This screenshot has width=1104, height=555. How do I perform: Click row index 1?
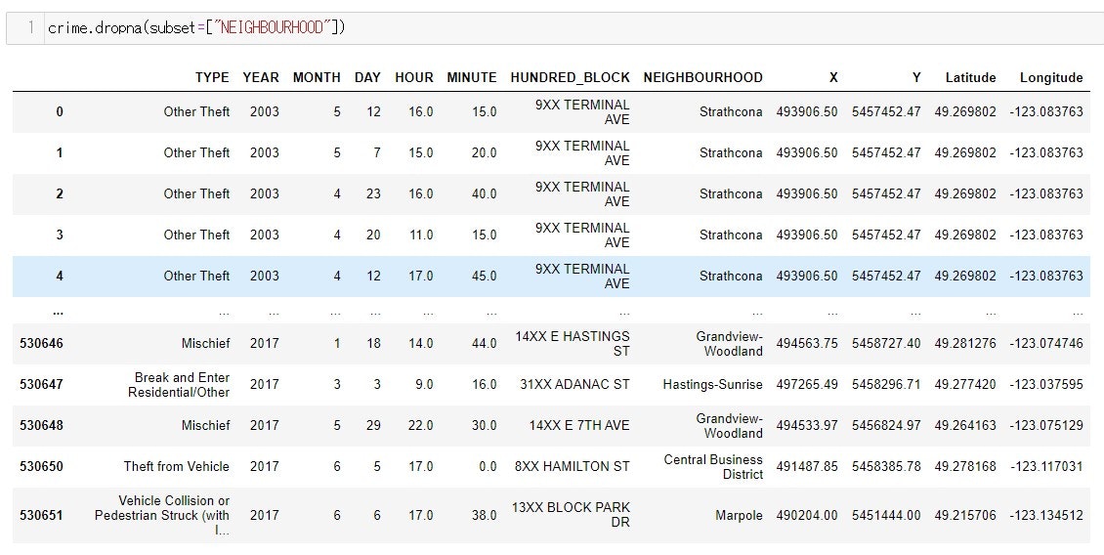point(60,152)
